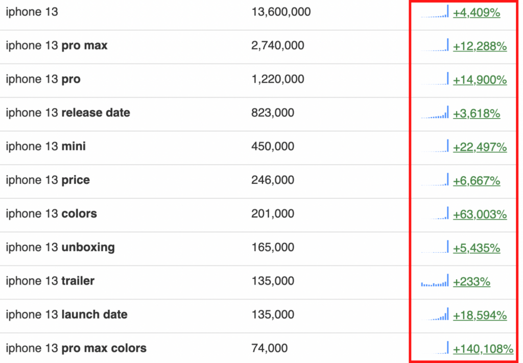The image size is (523, 363).
Task: Select the keyword 'iphone 13 unboxing'
Action: coord(60,248)
